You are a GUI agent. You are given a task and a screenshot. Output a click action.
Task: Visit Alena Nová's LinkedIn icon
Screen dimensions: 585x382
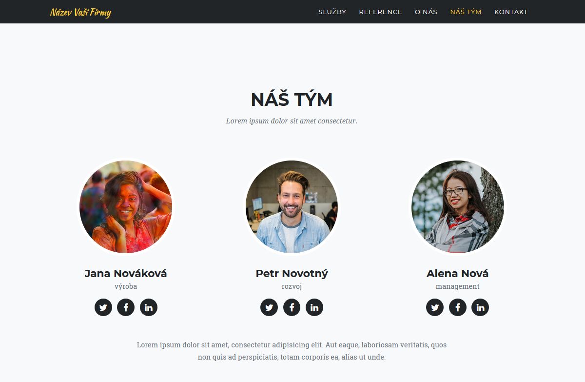coord(480,307)
